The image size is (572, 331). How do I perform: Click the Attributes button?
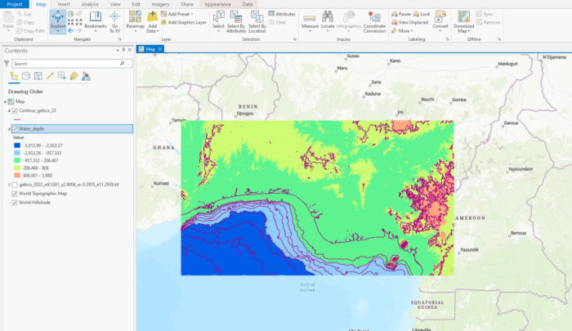(x=282, y=14)
